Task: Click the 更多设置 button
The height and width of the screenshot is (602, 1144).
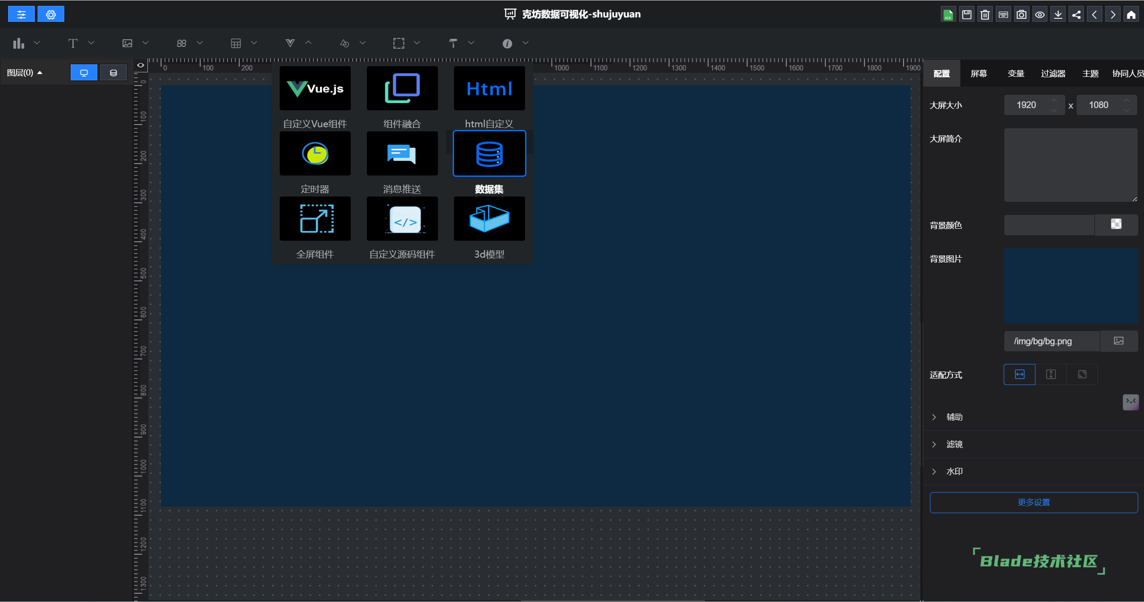Action: click(1034, 502)
